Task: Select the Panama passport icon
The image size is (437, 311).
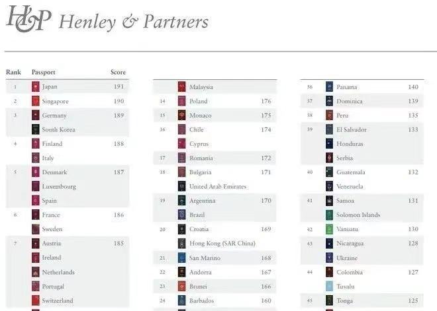Action: point(329,86)
